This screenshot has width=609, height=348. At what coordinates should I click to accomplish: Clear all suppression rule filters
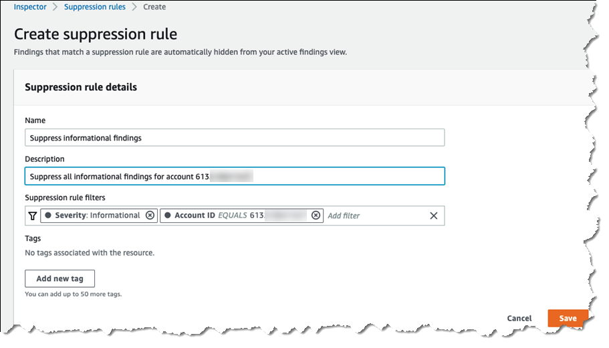click(x=433, y=215)
